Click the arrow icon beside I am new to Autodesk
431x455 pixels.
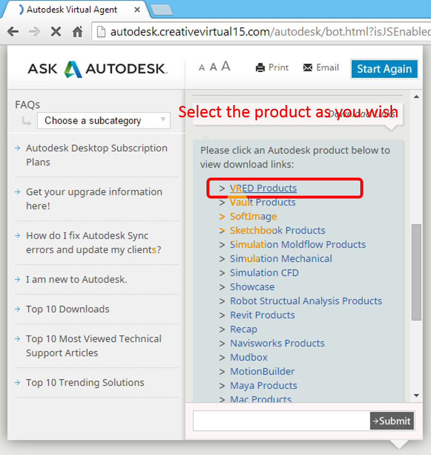[18, 279]
